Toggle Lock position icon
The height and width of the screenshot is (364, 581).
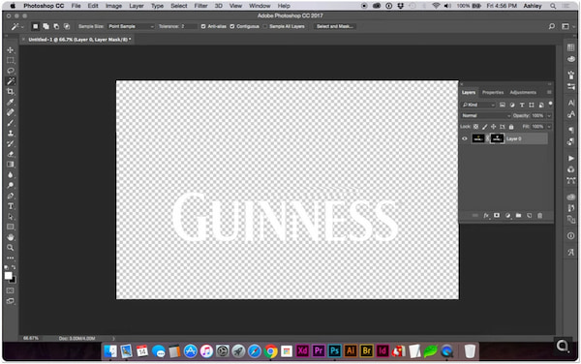coord(493,127)
